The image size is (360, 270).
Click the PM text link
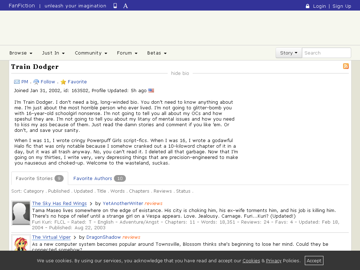point(25,82)
